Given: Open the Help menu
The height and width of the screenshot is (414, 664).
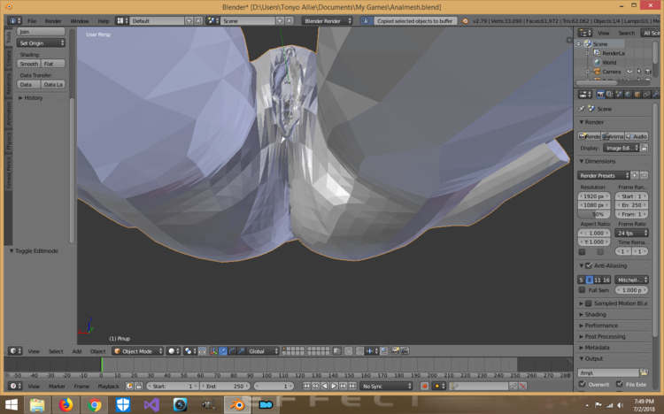Looking at the screenshot, I should pyautogui.click(x=104, y=20).
